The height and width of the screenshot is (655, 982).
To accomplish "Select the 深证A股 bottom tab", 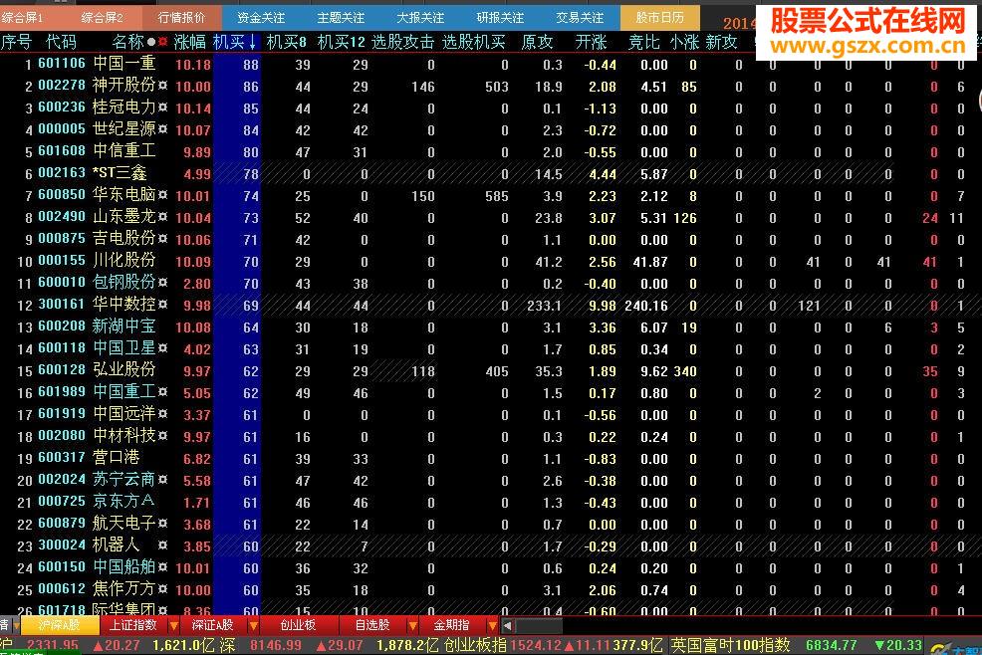I will click(x=212, y=625).
